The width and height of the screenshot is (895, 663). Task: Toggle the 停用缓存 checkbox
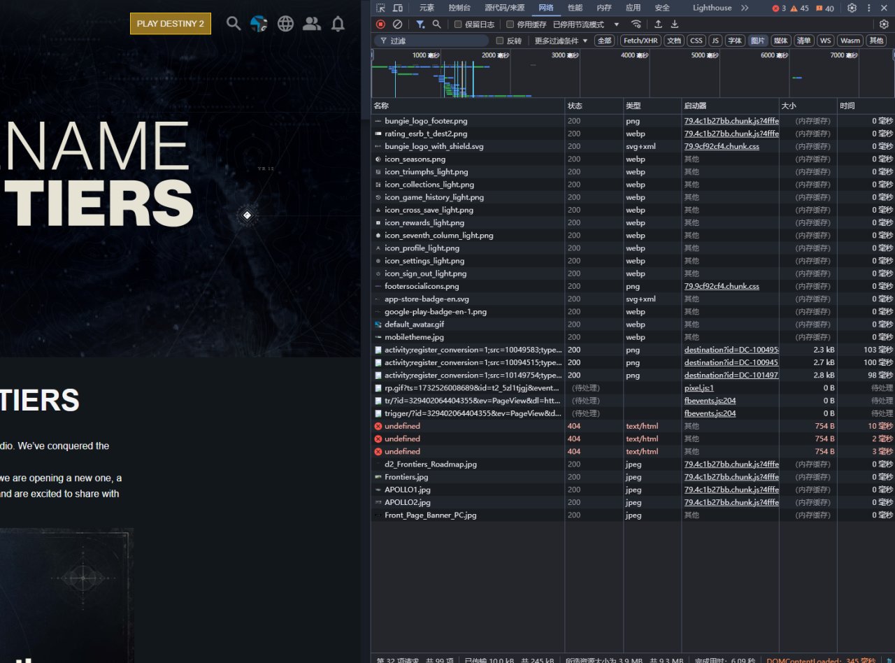510,24
